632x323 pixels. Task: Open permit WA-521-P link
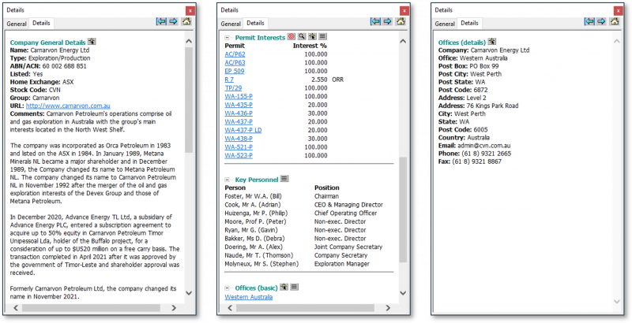[239, 147]
